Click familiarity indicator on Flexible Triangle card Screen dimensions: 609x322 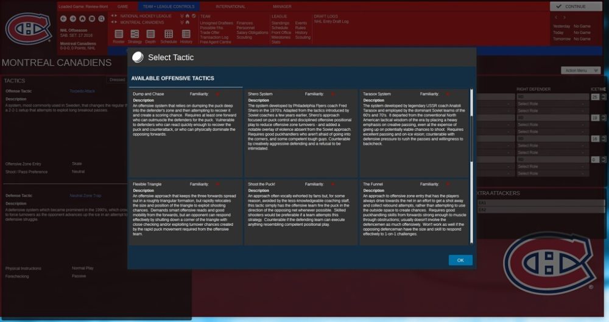click(x=217, y=184)
